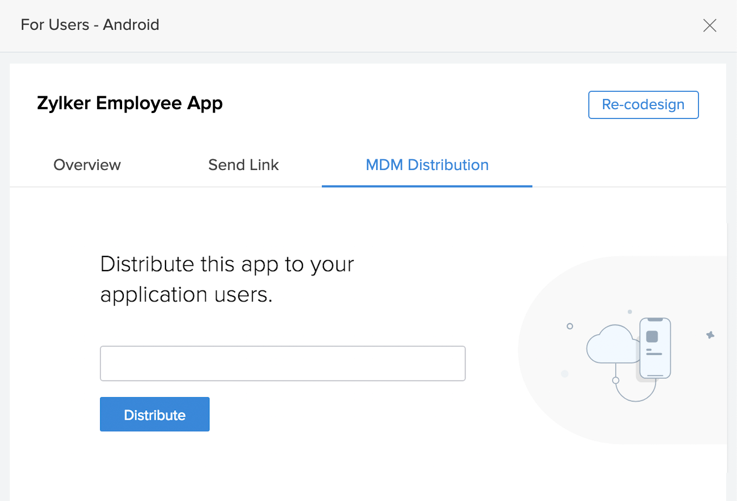The height and width of the screenshot is (501, 737).
Task: Click the pin icon beside the phone illustration
Action: (x=710, y=336)
